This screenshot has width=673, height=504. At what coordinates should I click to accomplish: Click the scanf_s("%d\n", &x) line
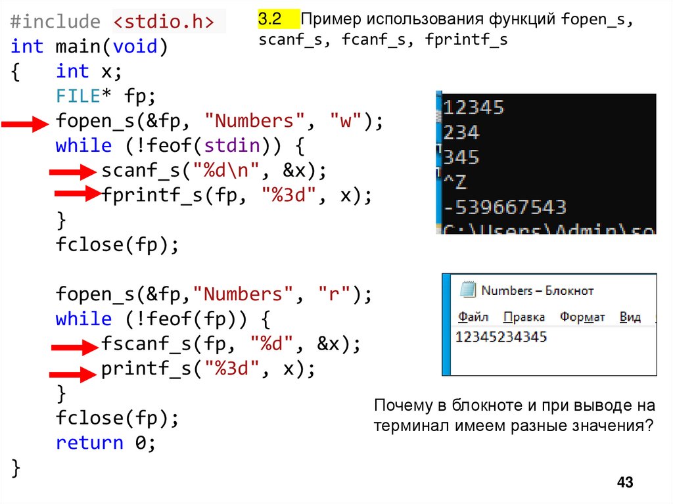point(214,170)
